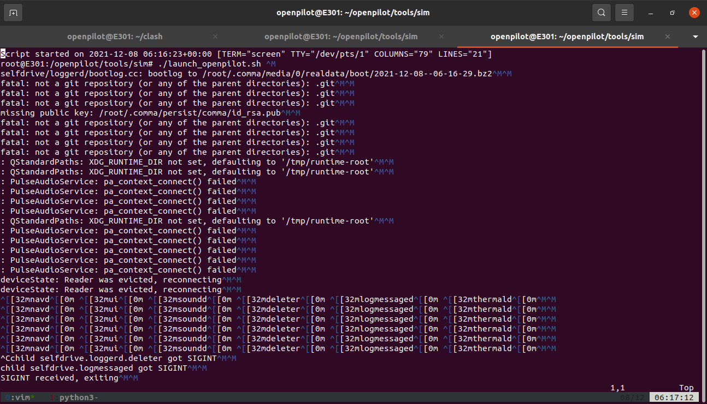Close the ~/clash tab with its x

[215, 37]
